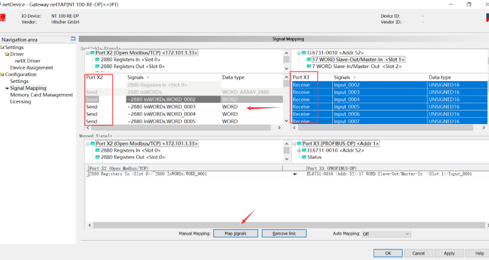Viewport: 489px width, 260px height.
Task: Click the Hilscher logo icon in header
Action: pyautogui.click(x=3, y=18)
